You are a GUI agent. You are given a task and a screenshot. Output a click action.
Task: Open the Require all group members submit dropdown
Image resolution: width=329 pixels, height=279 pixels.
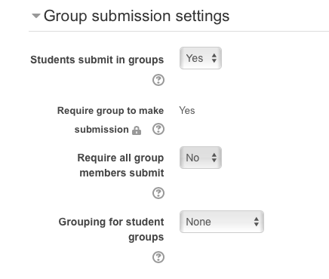[x=201, y=158]
